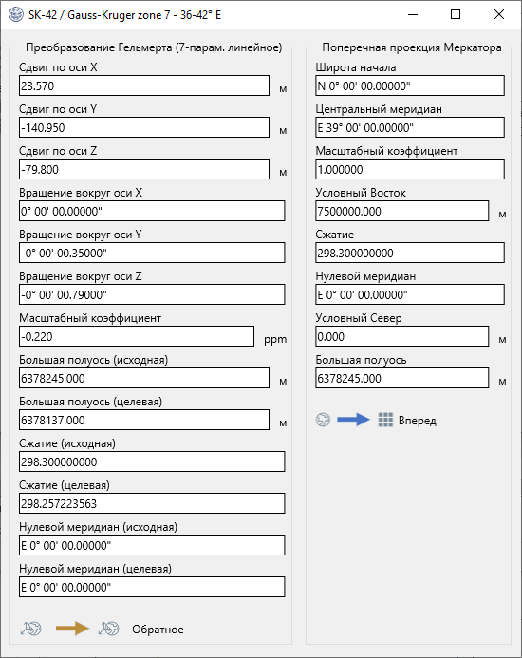Select the Большая полуось (целевая) field
Image resolution: width=522 pixels, height=658 pixels.
[x=144, y=420]
